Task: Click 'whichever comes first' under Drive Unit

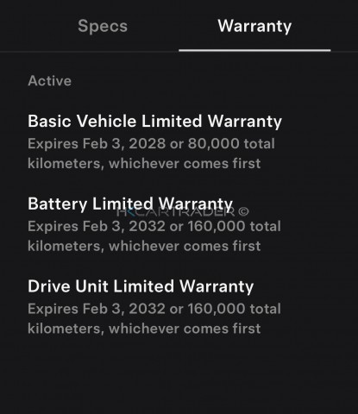Action: coord(185,329)
